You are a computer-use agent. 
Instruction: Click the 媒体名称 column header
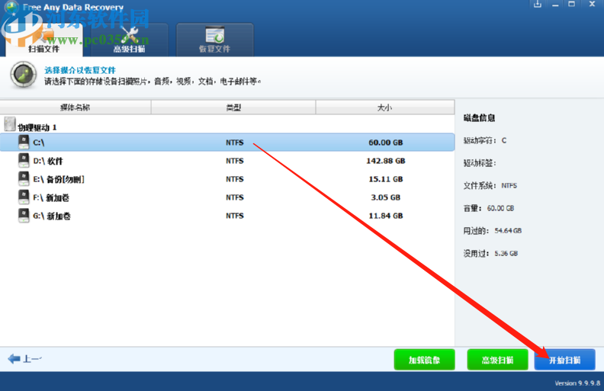(75, 107)
